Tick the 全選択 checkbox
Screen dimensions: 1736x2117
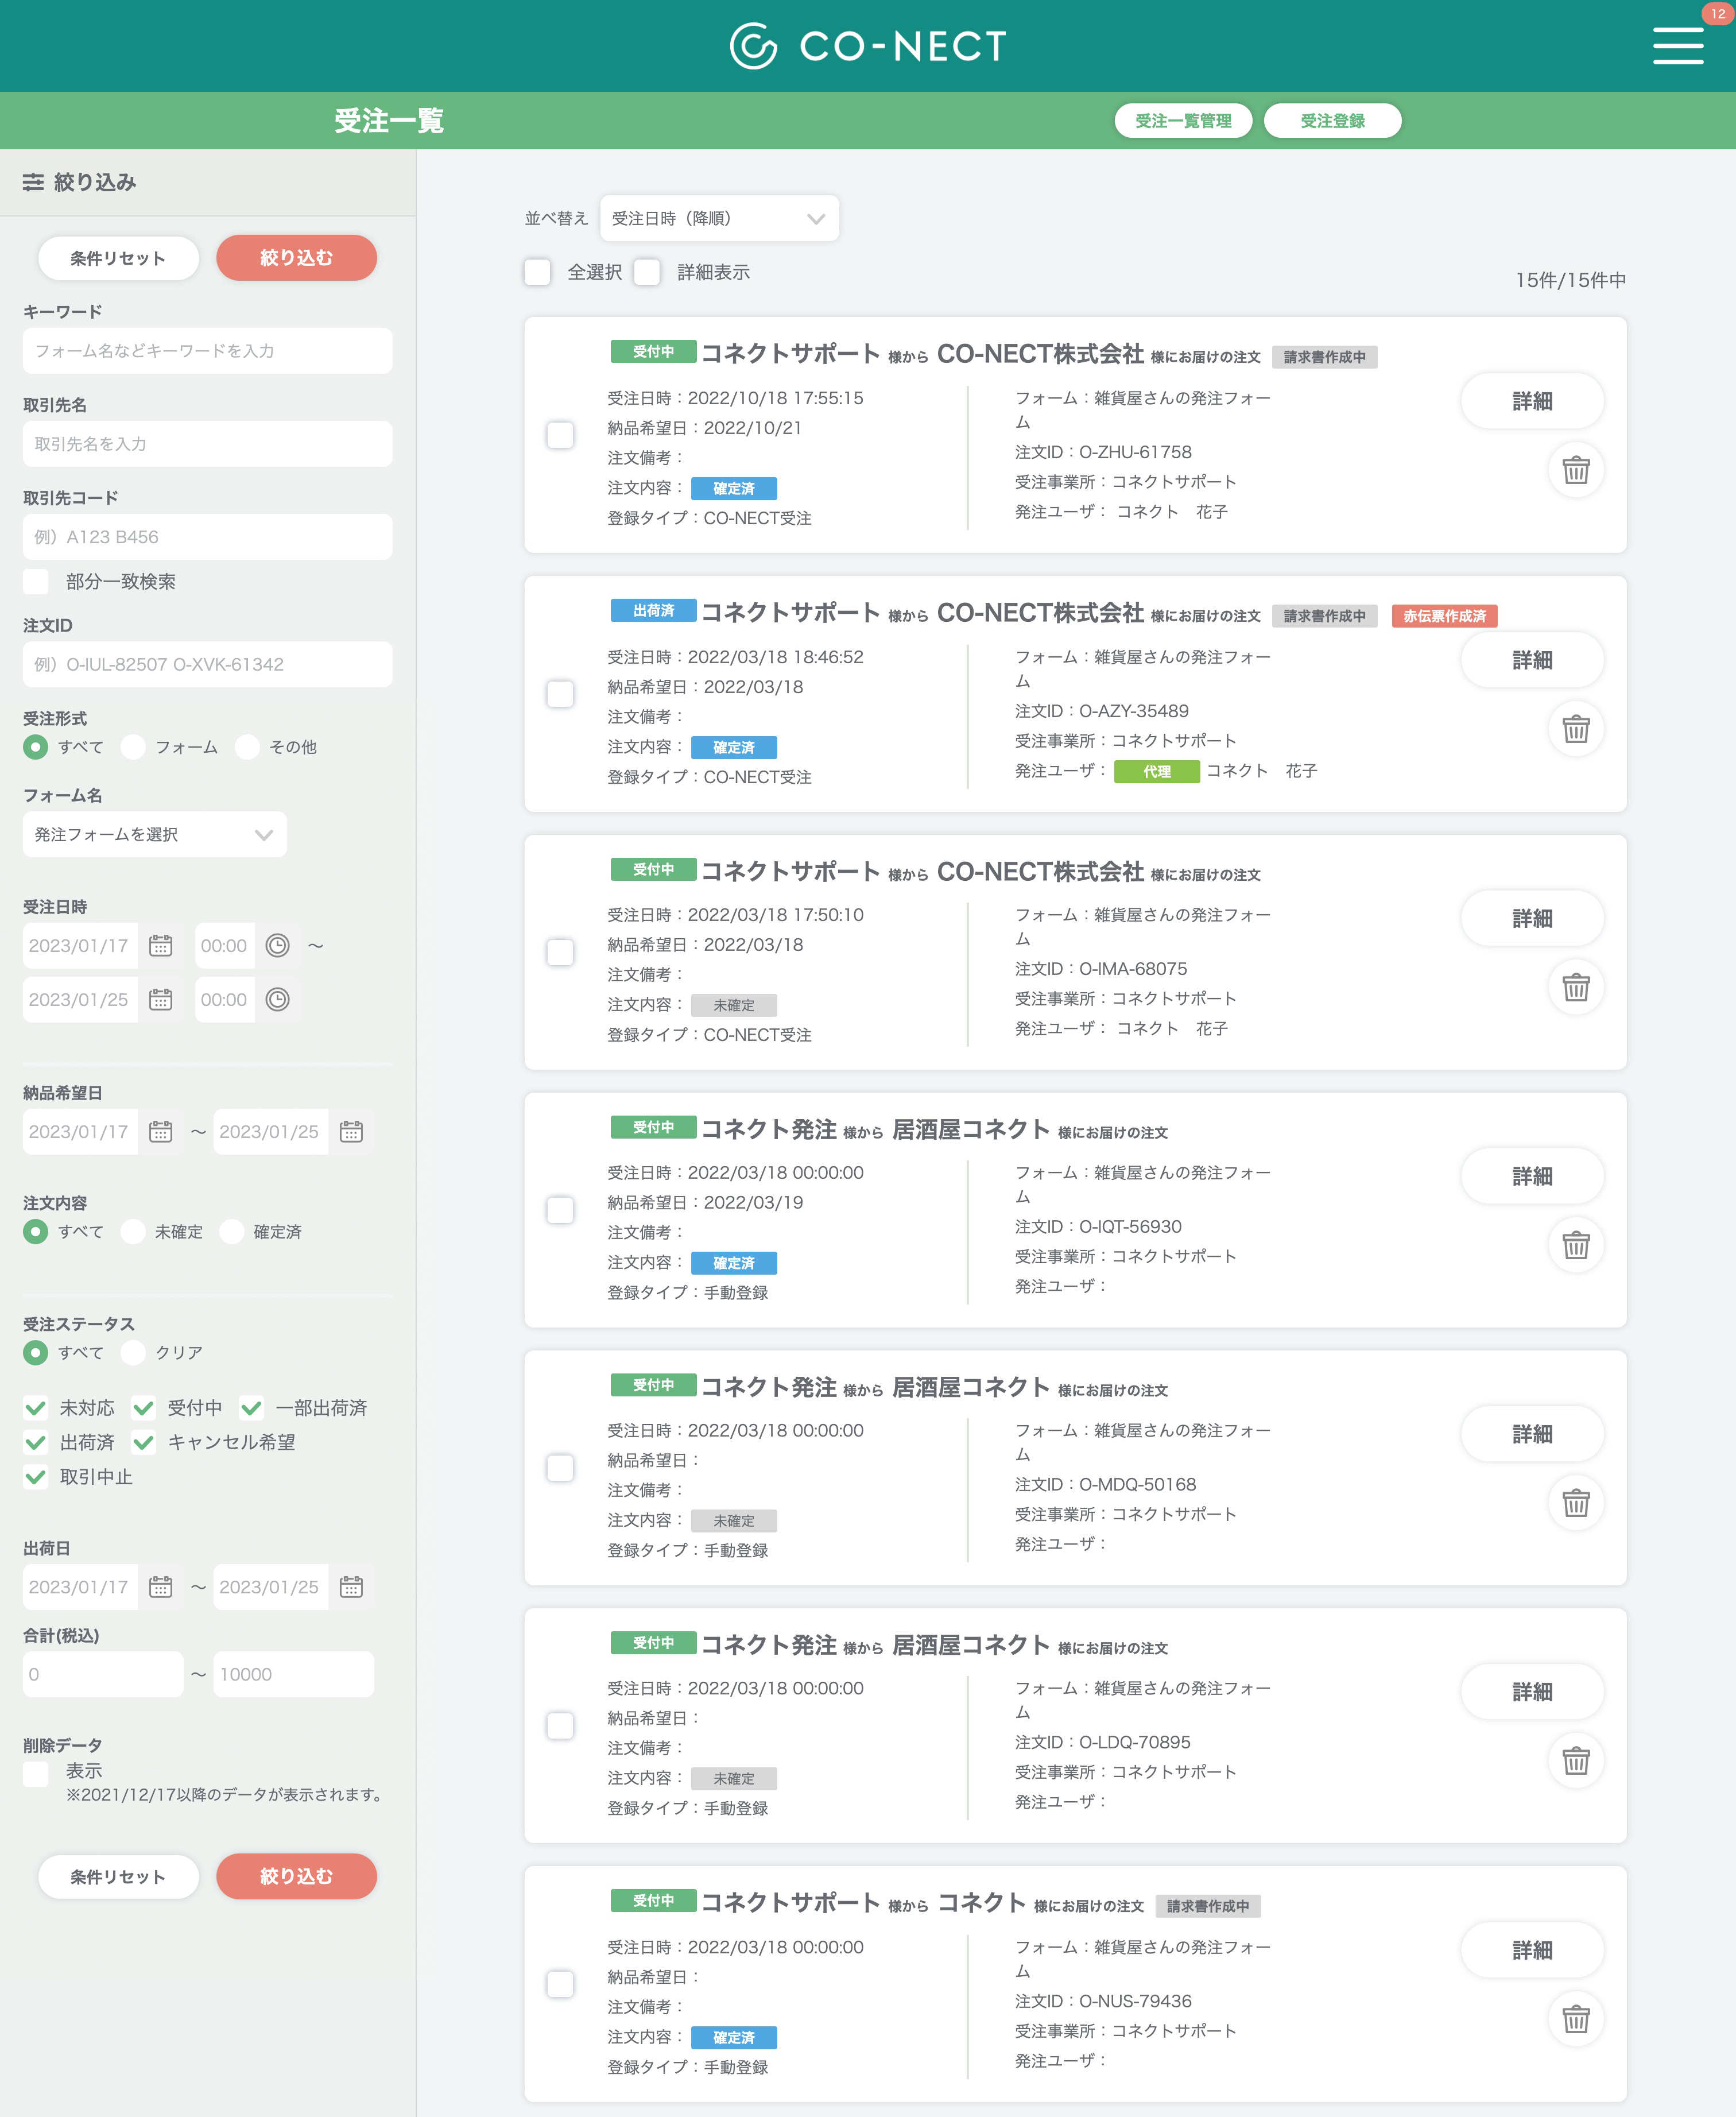pos(538,272)
